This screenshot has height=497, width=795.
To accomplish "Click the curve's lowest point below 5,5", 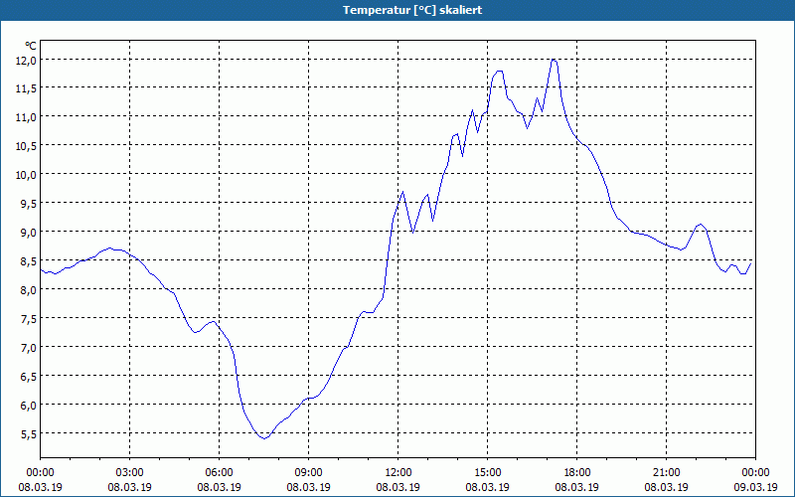I will 264,438.
